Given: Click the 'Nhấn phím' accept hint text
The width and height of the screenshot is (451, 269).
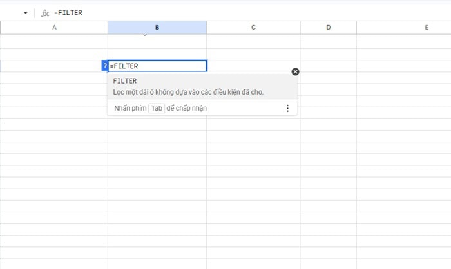Looking at the screenshot, I should coord(130,109).
